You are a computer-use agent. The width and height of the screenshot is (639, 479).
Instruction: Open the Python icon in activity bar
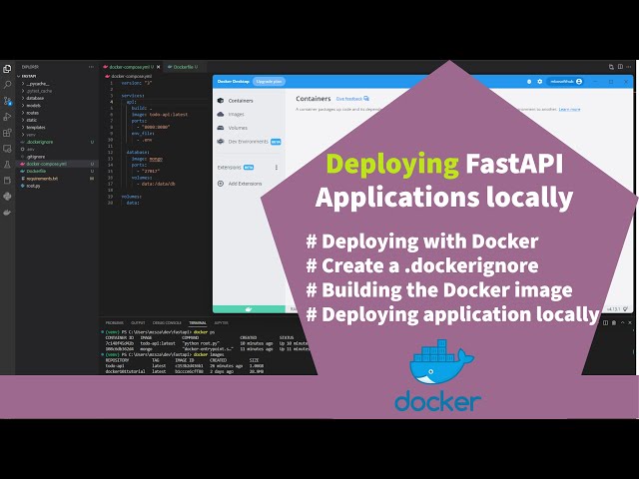click(7, 197)
